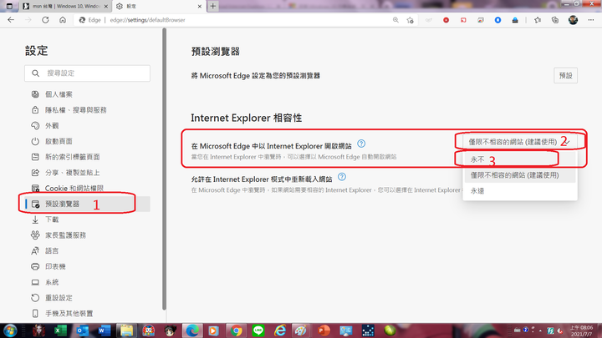Click the red record extension icon
This screenshot has height=338, width=602.
click(446, 20)
